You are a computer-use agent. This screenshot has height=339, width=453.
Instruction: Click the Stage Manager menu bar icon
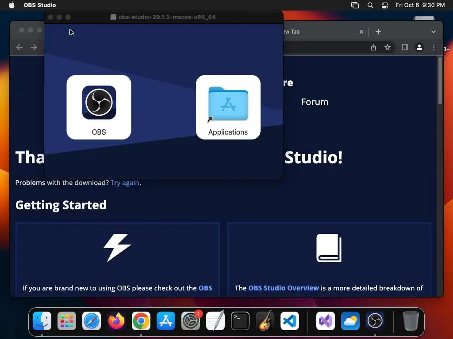pyautogui.click(x=355, y=5)
